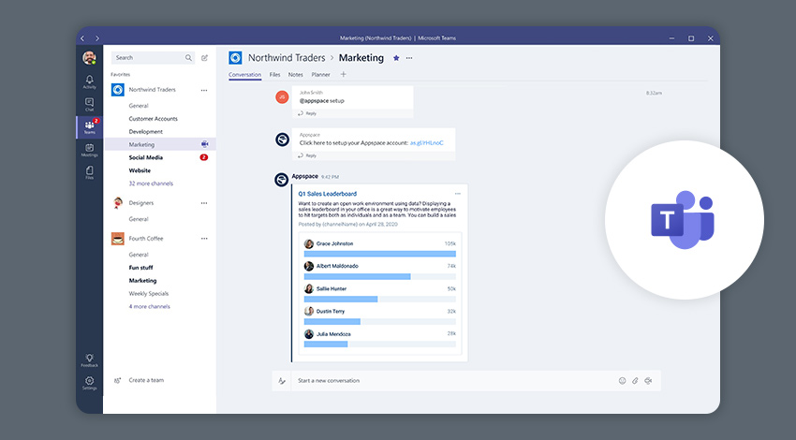Open Q1 Sales Leaderboard card ellipsis menu
Image resolution: width=796 pixels, height=440 pixels.
pos(458,194)
